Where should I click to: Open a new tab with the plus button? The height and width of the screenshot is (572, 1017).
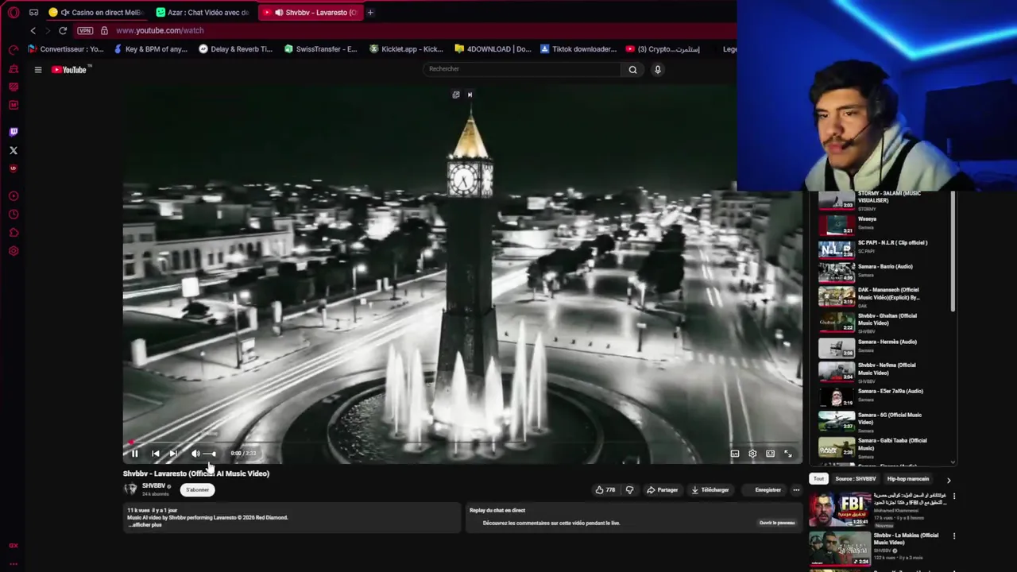tap(370, 12)
